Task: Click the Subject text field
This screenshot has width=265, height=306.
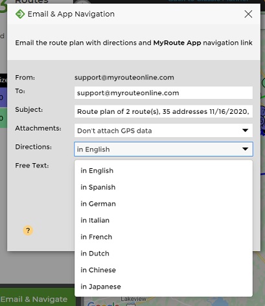Action: (x=163, y=111)
